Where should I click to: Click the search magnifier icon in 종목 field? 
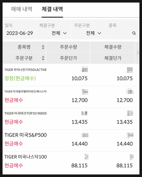[134, 33]
